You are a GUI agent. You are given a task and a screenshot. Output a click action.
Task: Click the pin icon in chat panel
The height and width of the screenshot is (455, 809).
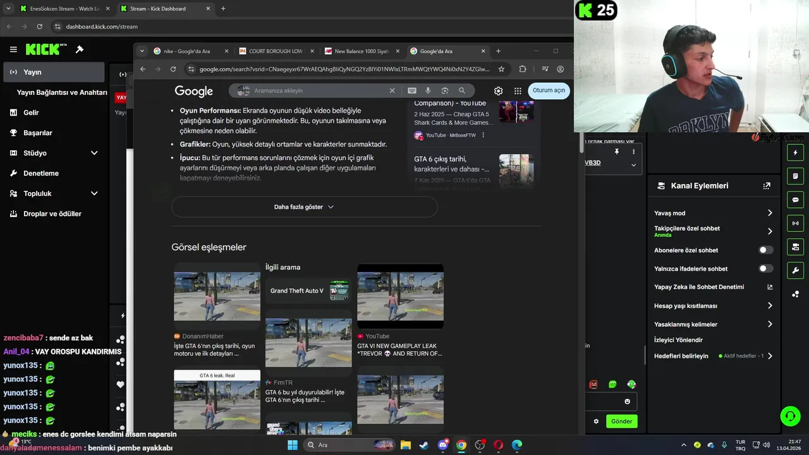click(x=617, y=152)
